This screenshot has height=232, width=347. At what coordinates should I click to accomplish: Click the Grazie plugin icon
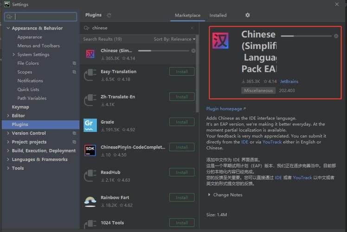click(x=90, y=125)
